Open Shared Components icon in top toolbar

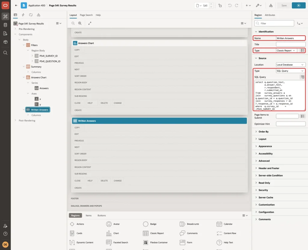(x=271, y=5)
